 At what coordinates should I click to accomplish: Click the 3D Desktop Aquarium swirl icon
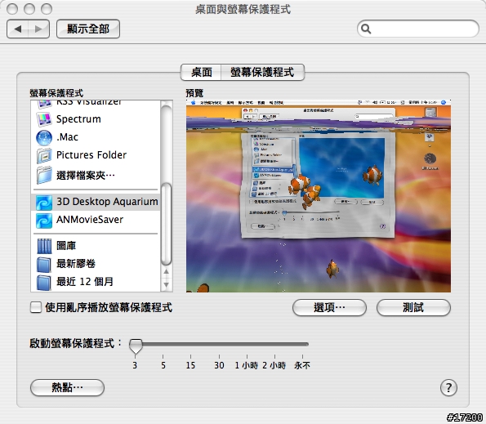(x=44, y=203)
